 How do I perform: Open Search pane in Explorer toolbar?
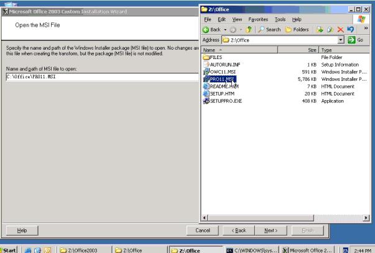click(x=269, y=30)
